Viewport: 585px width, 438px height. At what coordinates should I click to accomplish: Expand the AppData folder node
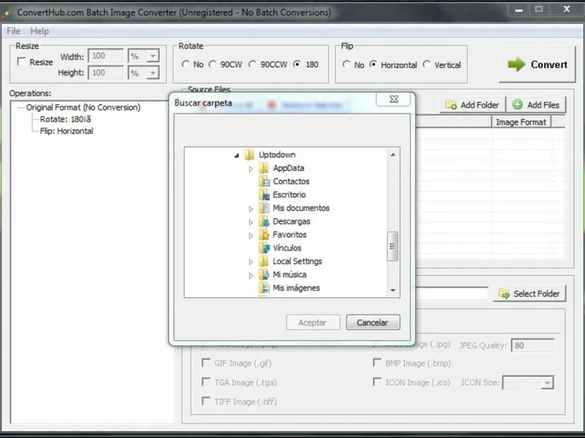251,169
